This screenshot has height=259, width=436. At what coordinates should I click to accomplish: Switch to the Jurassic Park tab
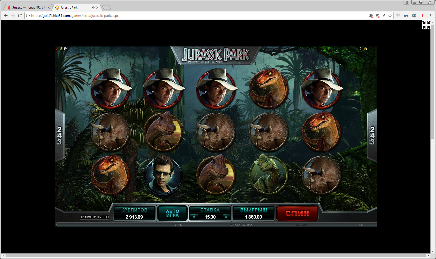77,8
